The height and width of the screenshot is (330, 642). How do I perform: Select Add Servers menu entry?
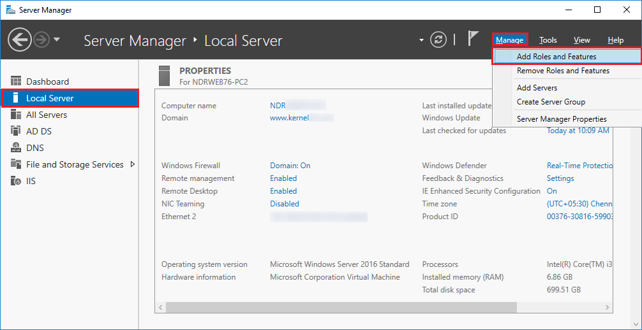point(567,88)
